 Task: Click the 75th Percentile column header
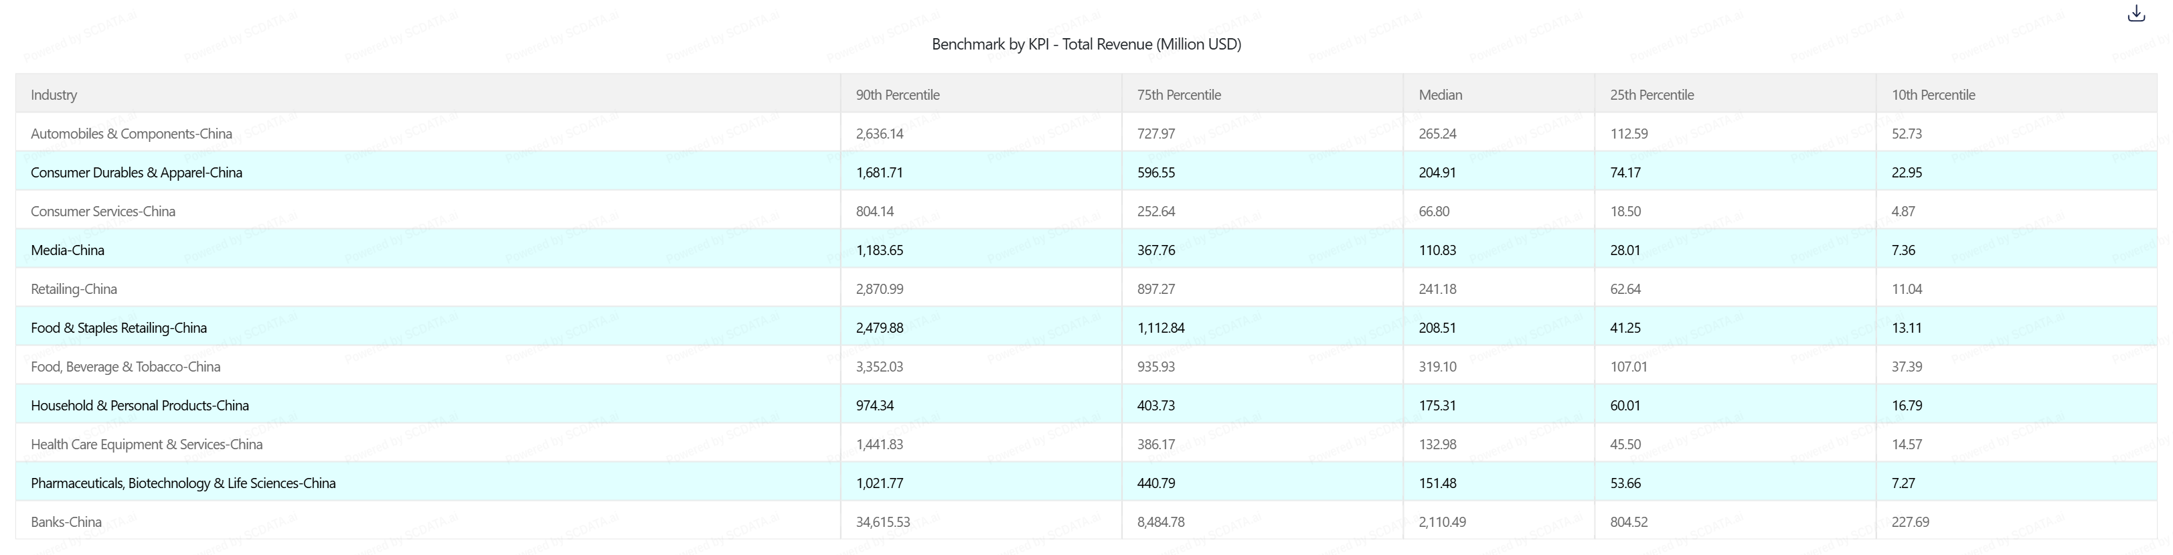[1178, 94]
